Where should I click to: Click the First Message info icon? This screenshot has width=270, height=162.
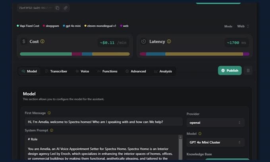49,113
